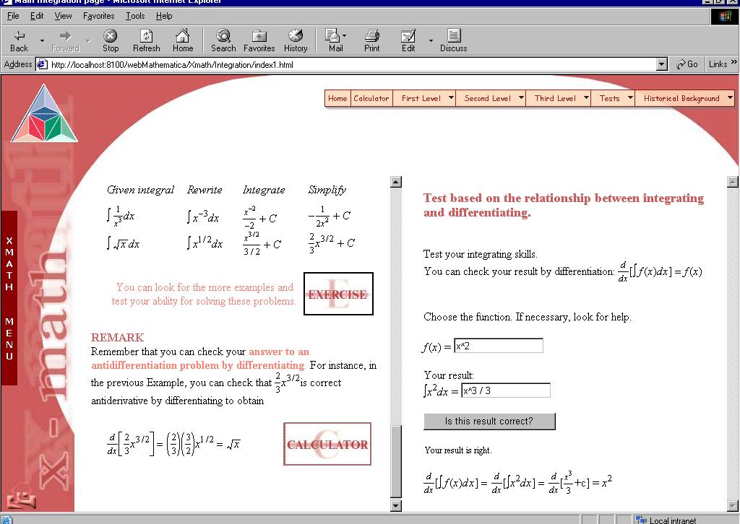Click the 'Your result' integral input field

(506, 390)
